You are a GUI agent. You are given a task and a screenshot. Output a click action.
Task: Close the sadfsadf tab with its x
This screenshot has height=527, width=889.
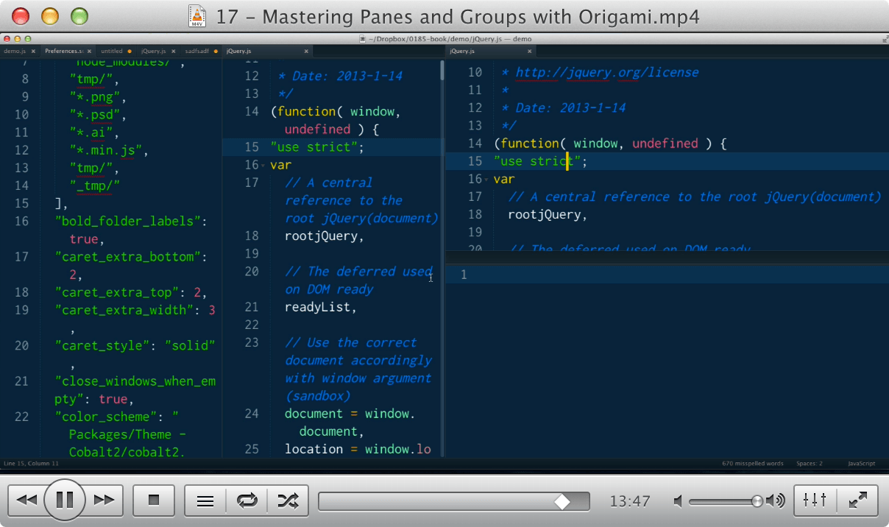[x=216, y=51]
